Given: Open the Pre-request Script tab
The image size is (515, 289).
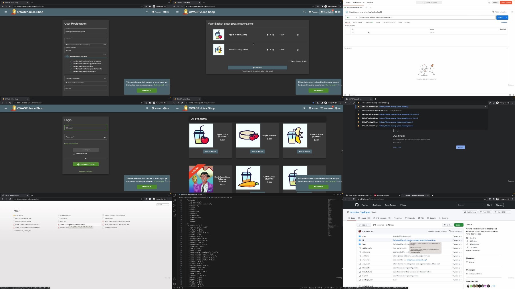Looking at the screenshot, I should tap(389, 22).
